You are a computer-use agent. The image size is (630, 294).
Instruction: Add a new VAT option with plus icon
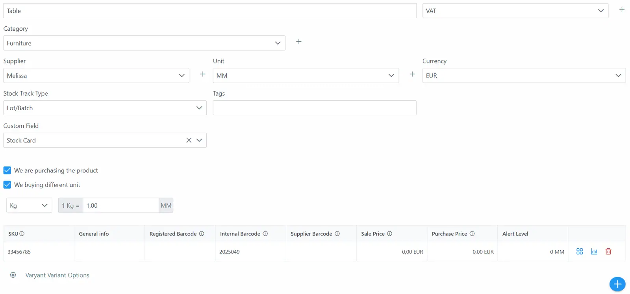pos(622,9)
